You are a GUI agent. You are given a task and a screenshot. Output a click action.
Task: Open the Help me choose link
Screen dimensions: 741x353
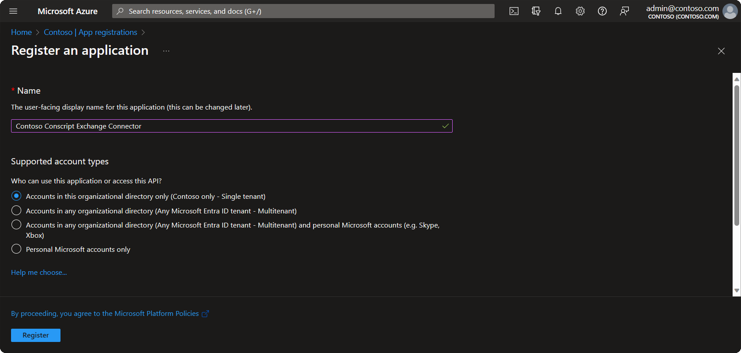pyautogui.click(x=39, y=273)
